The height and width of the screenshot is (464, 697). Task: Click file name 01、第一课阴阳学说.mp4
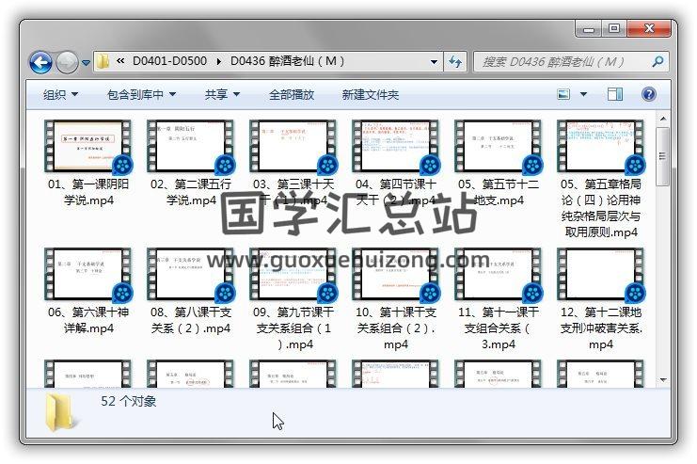click(88, 192)
